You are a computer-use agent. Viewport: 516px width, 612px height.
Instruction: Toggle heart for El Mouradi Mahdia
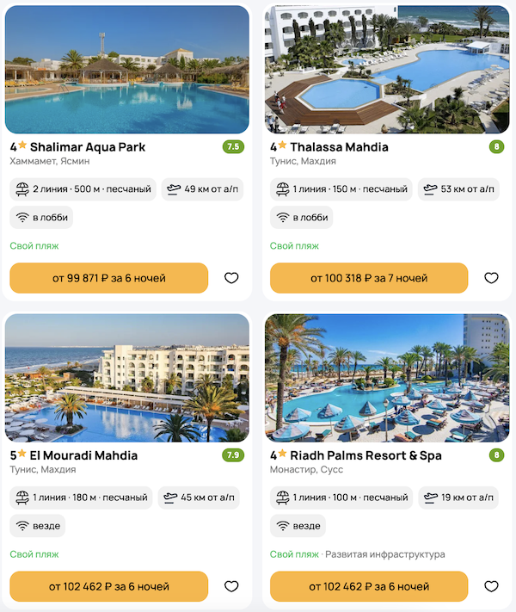point(231,586)
